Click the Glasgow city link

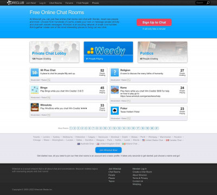pyautogui.click(x=100, y=140)
